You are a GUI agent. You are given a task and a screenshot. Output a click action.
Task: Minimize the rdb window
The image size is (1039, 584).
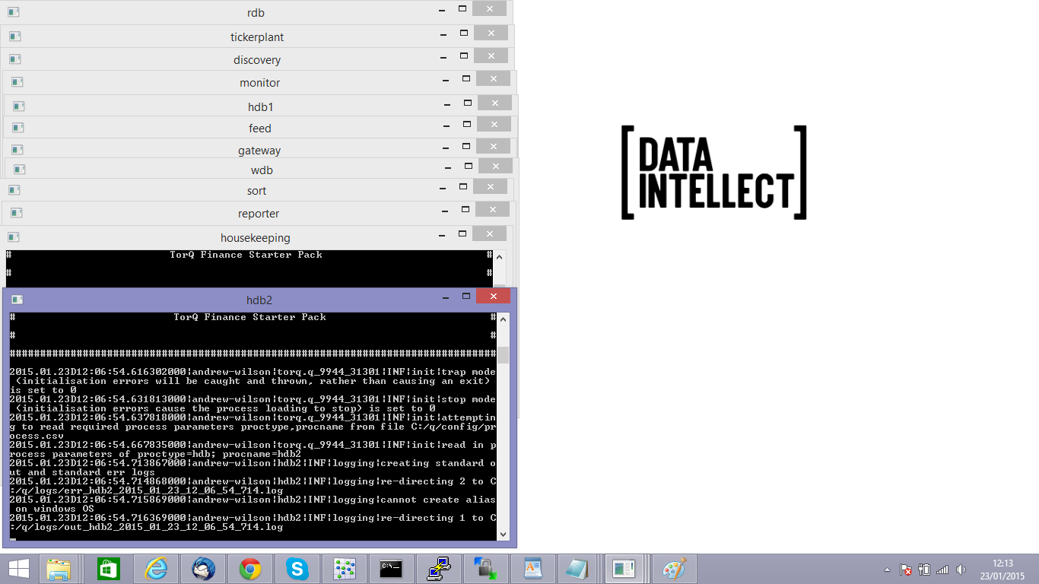click(442, 10)
